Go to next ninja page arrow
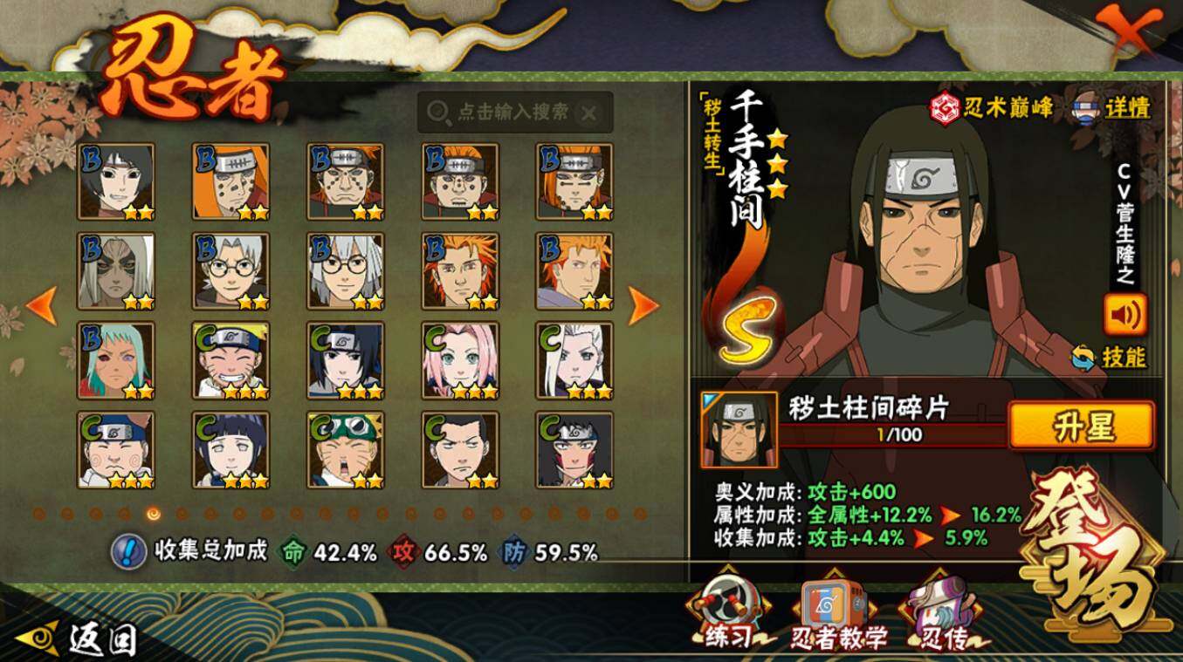 point(643,305)
